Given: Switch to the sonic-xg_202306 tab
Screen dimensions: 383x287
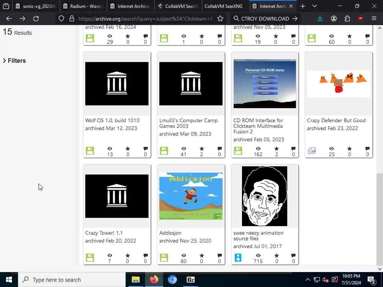Looking at the screenshot, I should pyautogui.click(x=36, y=6).
